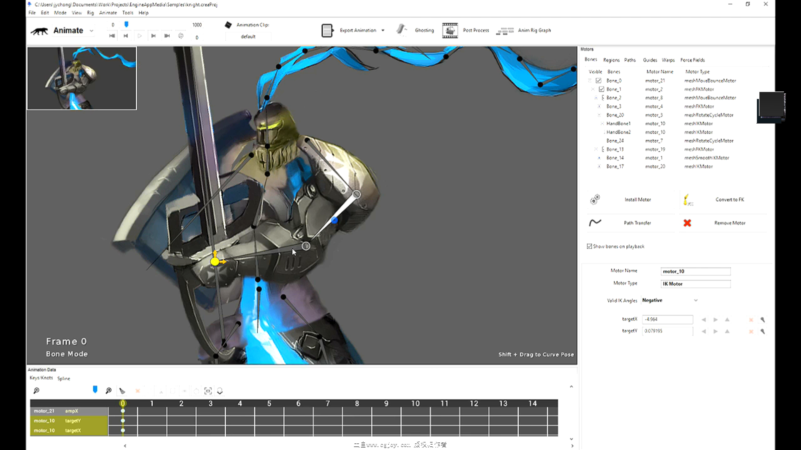Click targetX next key right arrow
Screen dimensions: 801x450
tap(715, 319)
